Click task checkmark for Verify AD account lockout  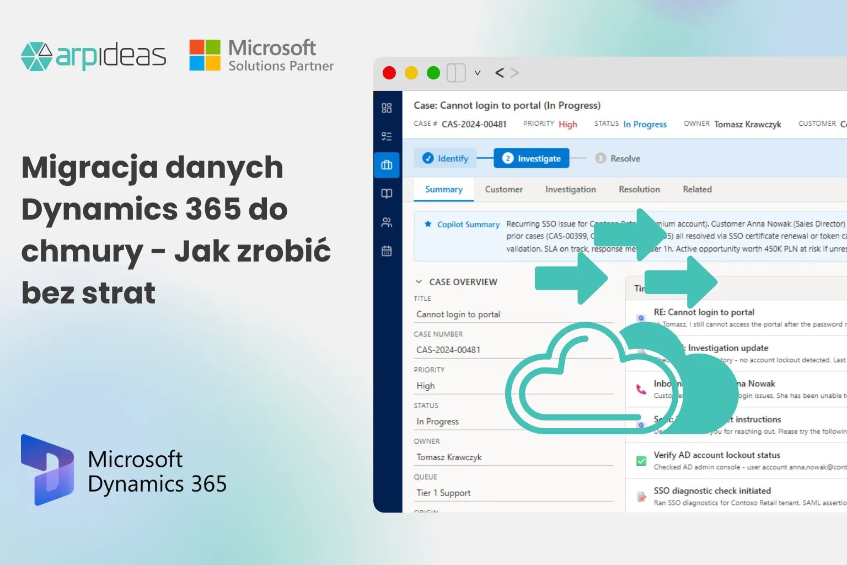641,461
